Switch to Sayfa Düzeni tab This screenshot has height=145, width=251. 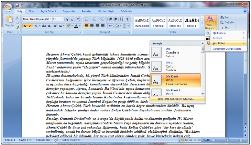tap(48, 11)
